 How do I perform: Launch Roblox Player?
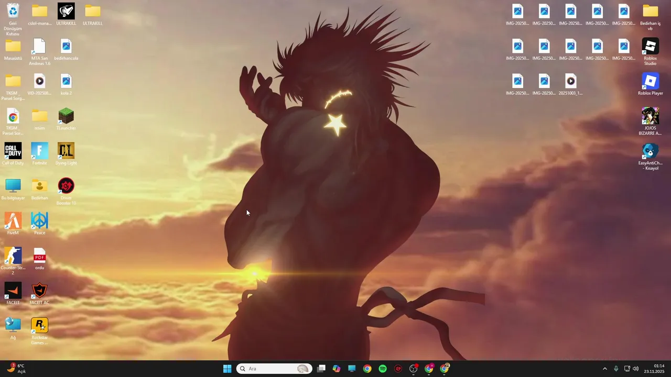point(650,84)
